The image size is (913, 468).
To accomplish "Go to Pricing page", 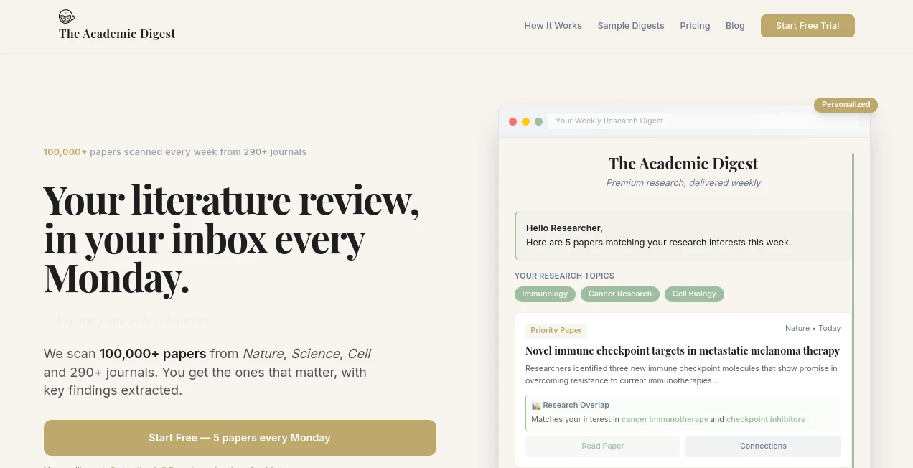I will tap(695, 26).
